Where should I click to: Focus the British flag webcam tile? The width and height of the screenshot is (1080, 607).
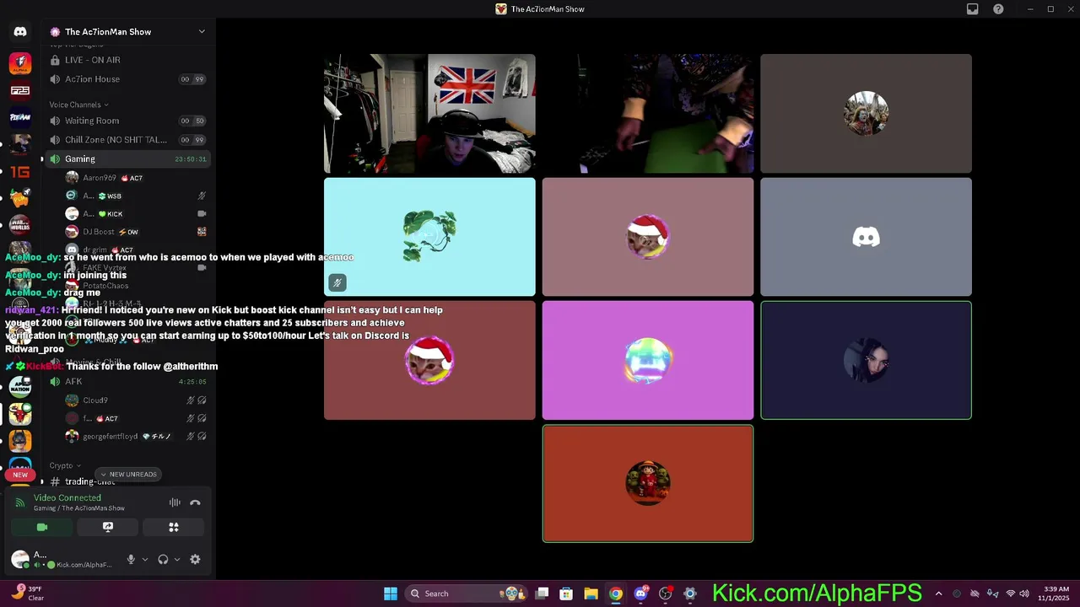(429, 114)
